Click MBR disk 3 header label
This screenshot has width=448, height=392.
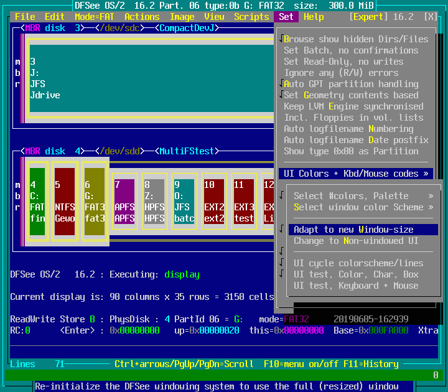click(52, 28)
